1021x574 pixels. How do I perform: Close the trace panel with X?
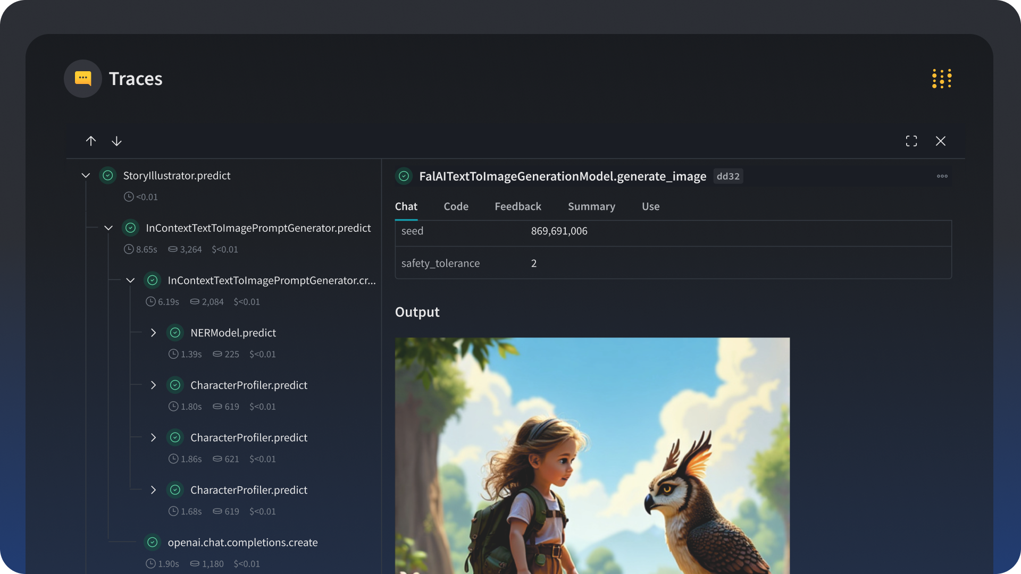(x=940, y=141)
